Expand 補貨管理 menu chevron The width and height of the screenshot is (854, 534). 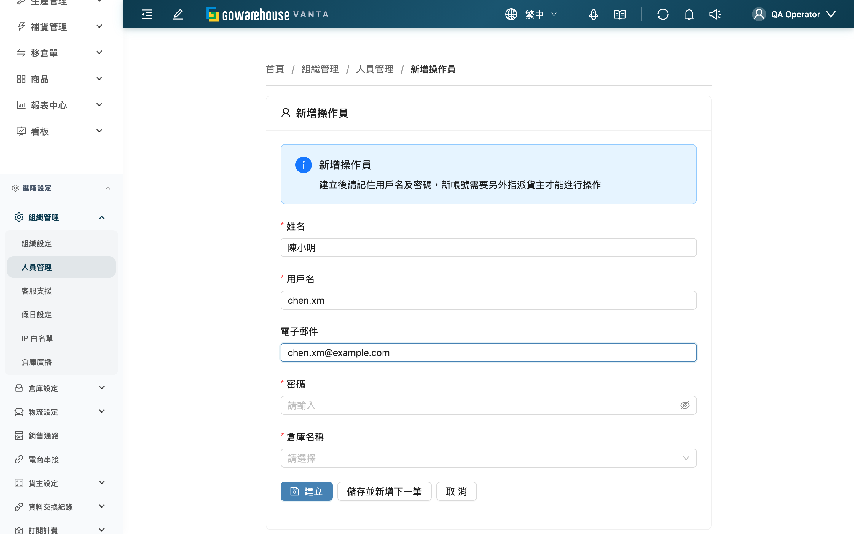click(x=100, y=26)
